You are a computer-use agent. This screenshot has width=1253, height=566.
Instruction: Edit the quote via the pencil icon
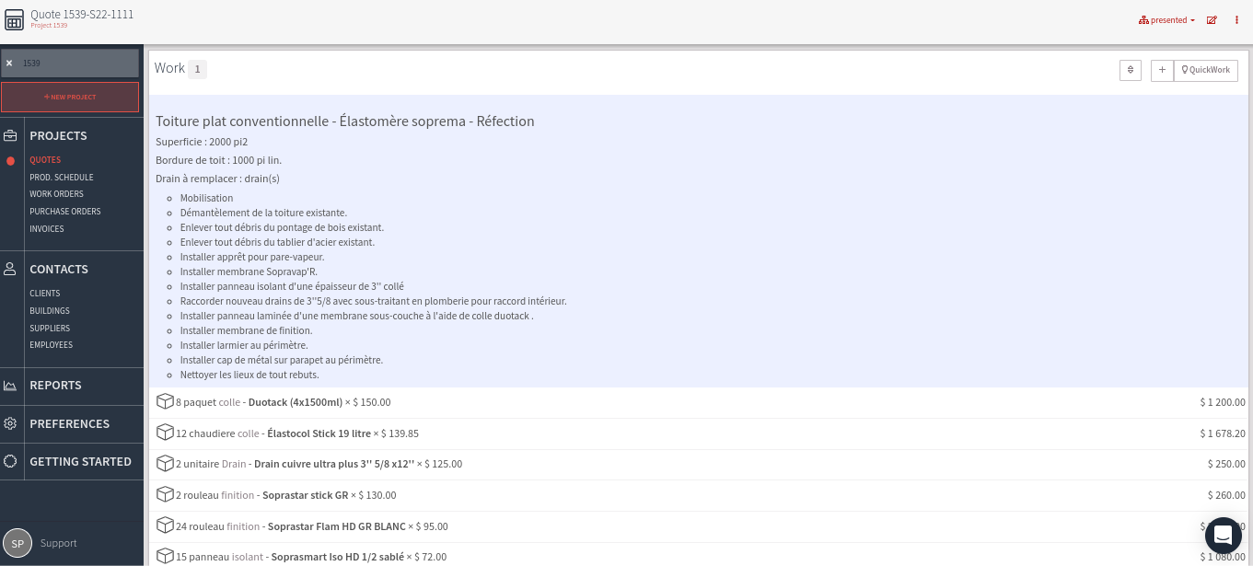(1212, 19)
